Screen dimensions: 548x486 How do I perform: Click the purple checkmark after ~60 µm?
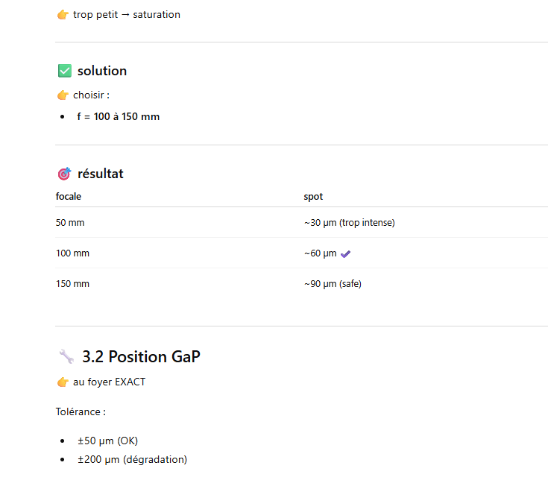point(345,253)
